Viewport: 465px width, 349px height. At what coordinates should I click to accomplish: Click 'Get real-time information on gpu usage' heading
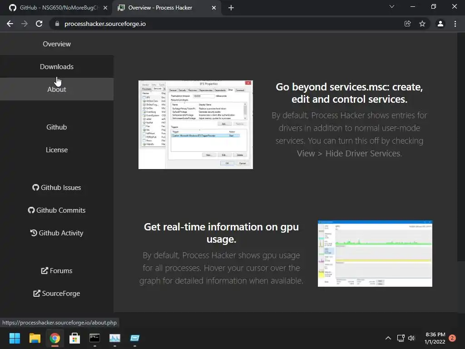(221, 233)
